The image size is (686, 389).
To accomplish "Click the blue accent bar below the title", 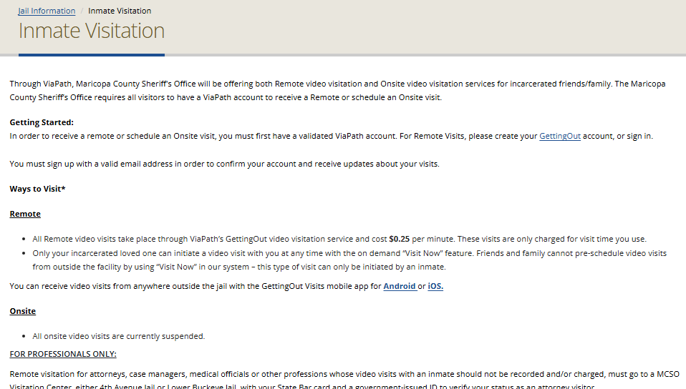I will [x=92, y=54].
